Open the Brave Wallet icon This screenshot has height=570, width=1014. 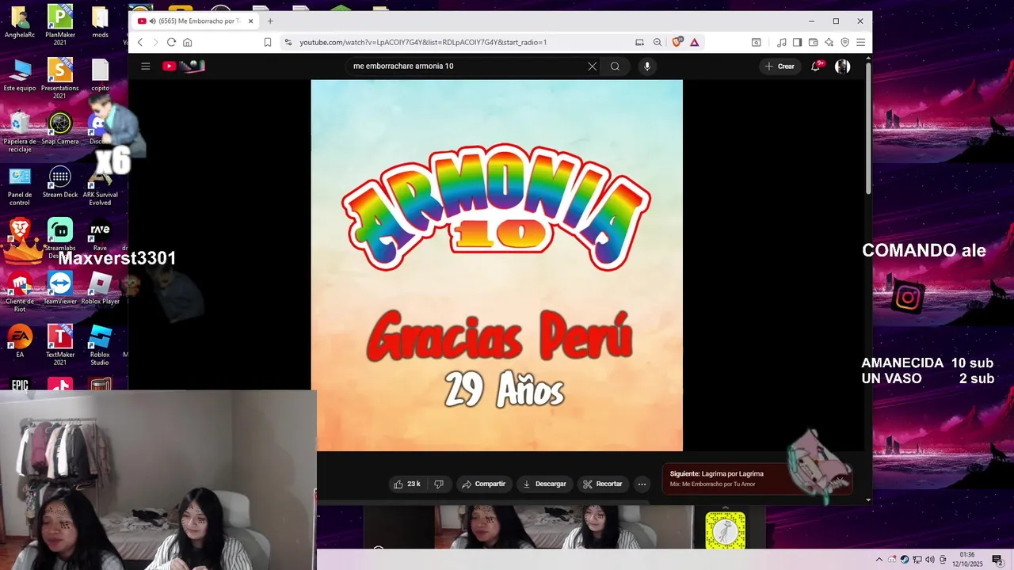(x=814, y=42)
